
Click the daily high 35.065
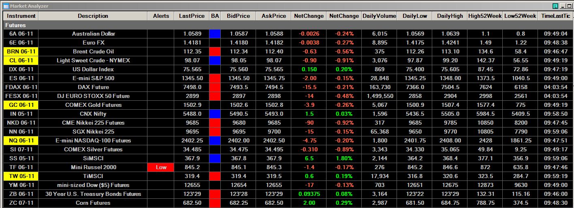(450, 149)
